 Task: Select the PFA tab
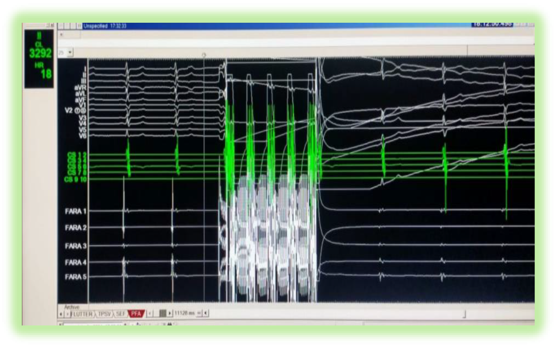[136, 313]
